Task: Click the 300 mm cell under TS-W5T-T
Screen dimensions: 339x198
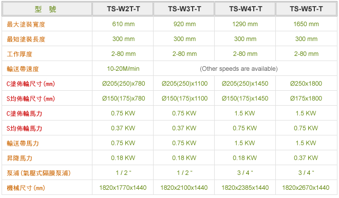Action: click(306, 39)
